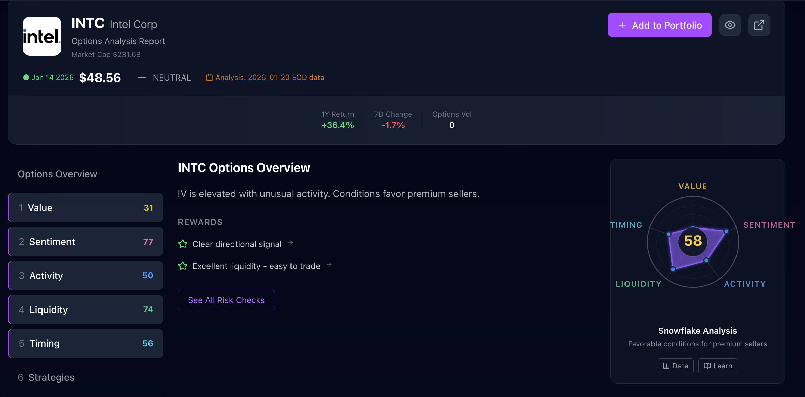Screen dimensions: 805x397
Task: Open the Strategies section
Action: pyautogui.click(x=51, y=377)
